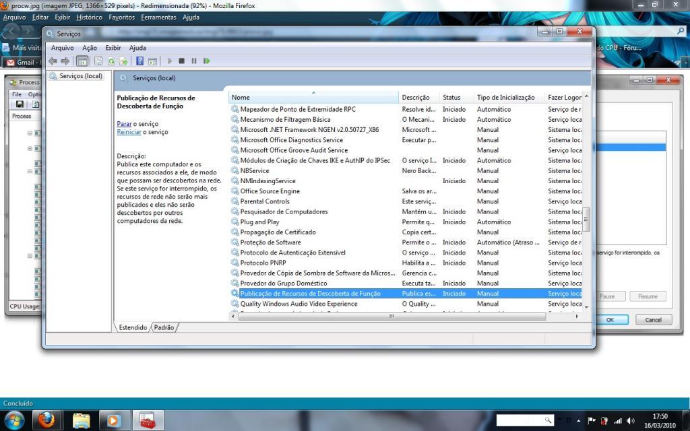The width and height of the screenshot is (690, 431).
Task: Click the Restart service toolbar icon
Action: pyautogui.click(x=207, y=61)
